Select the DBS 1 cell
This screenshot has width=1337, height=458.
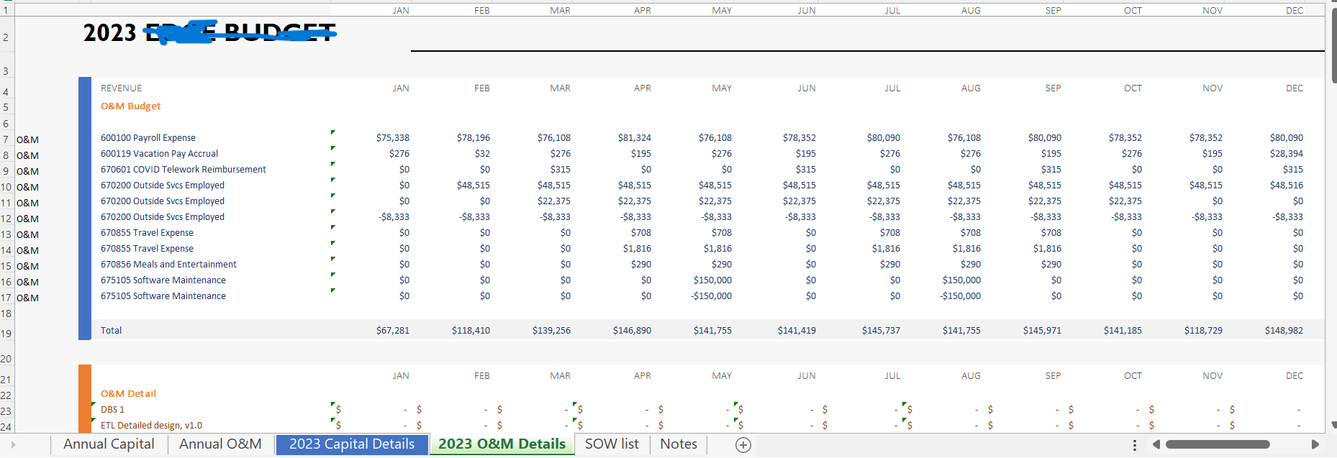[112, 410]
